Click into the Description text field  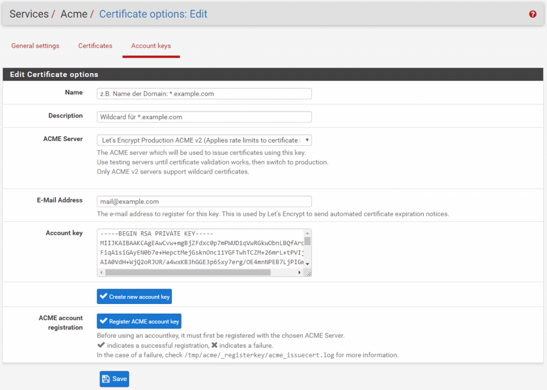[x=204, y=117]
